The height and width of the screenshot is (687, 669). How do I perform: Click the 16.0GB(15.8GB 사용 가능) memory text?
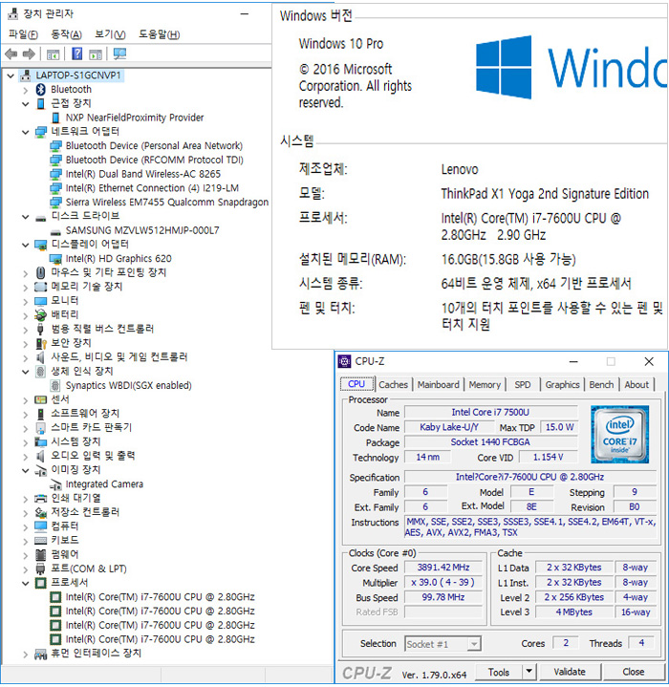508,259
